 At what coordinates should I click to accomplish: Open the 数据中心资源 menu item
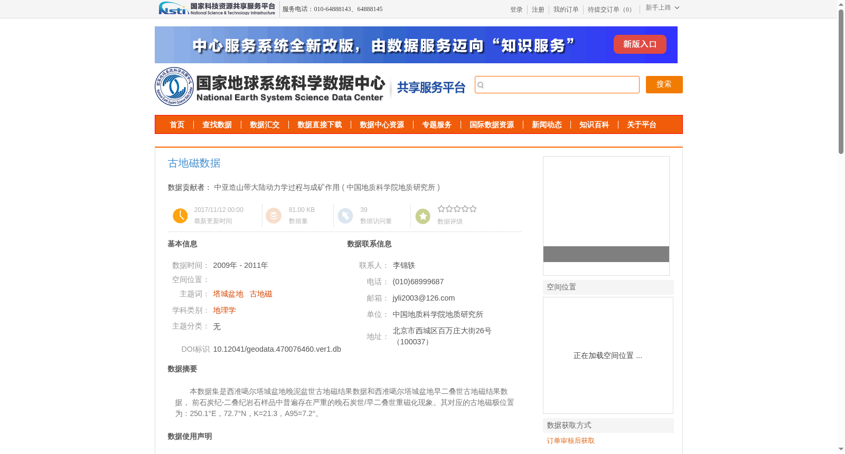click(382, 125)
